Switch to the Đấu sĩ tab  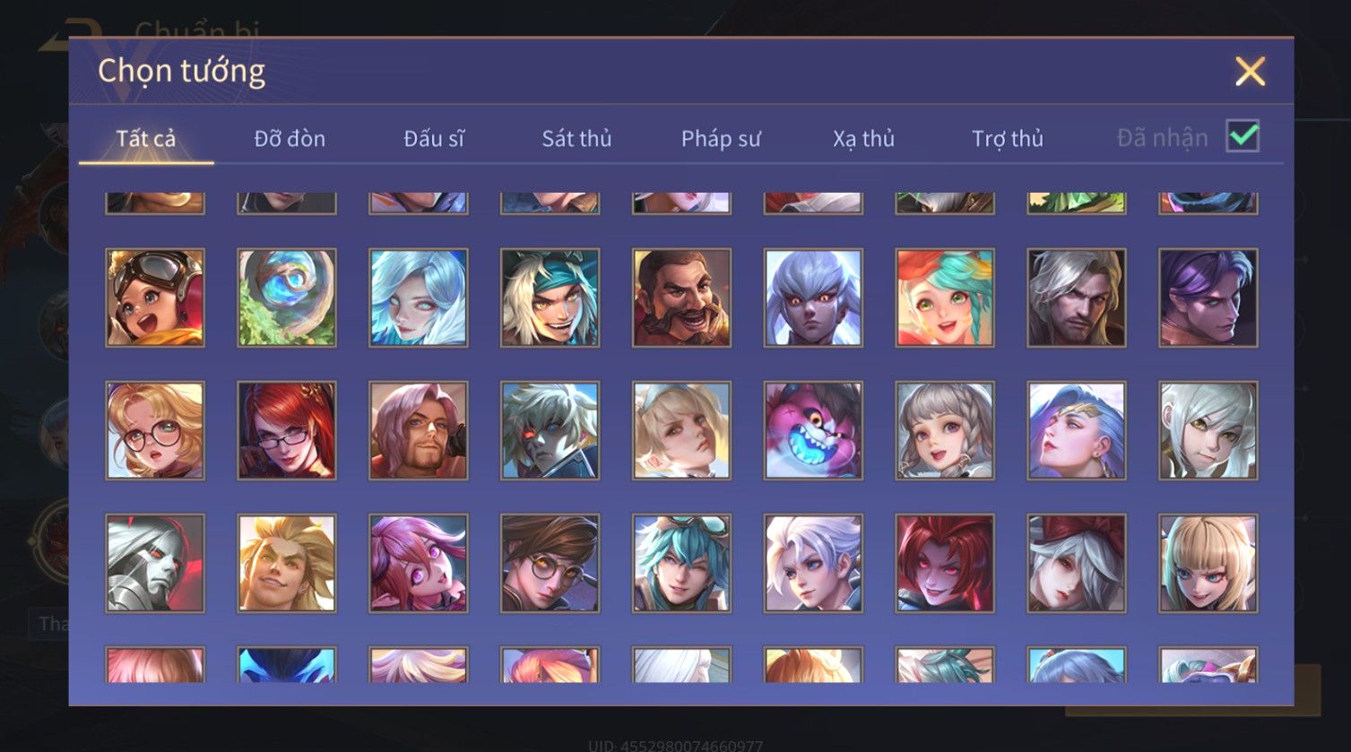[x=434, y=138]
